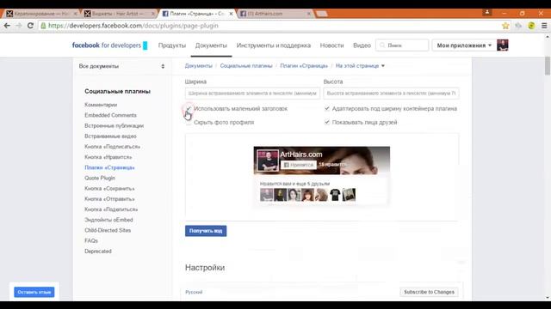551x309 pixels.
Task: Toggle Скрыть фото профиля checkbox
Action: (189, 122)
